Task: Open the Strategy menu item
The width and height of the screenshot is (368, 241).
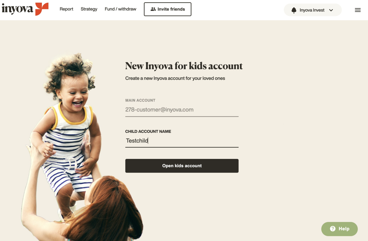Action: [x=89, y=9]
